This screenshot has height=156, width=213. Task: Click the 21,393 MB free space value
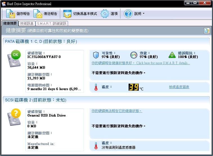(36, 78)
